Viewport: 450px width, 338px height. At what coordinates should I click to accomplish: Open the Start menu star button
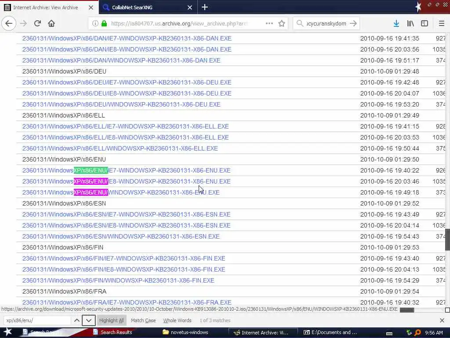(7, 332)
